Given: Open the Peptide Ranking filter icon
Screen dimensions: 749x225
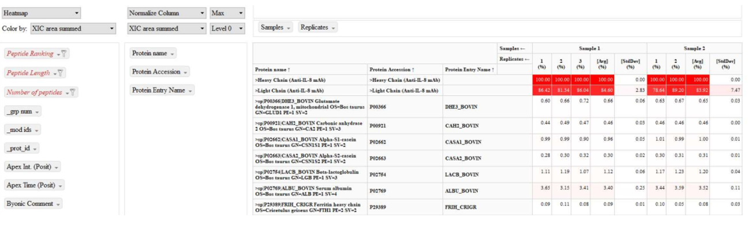Looking at the screenshot, I should click(x=65, y=54).
